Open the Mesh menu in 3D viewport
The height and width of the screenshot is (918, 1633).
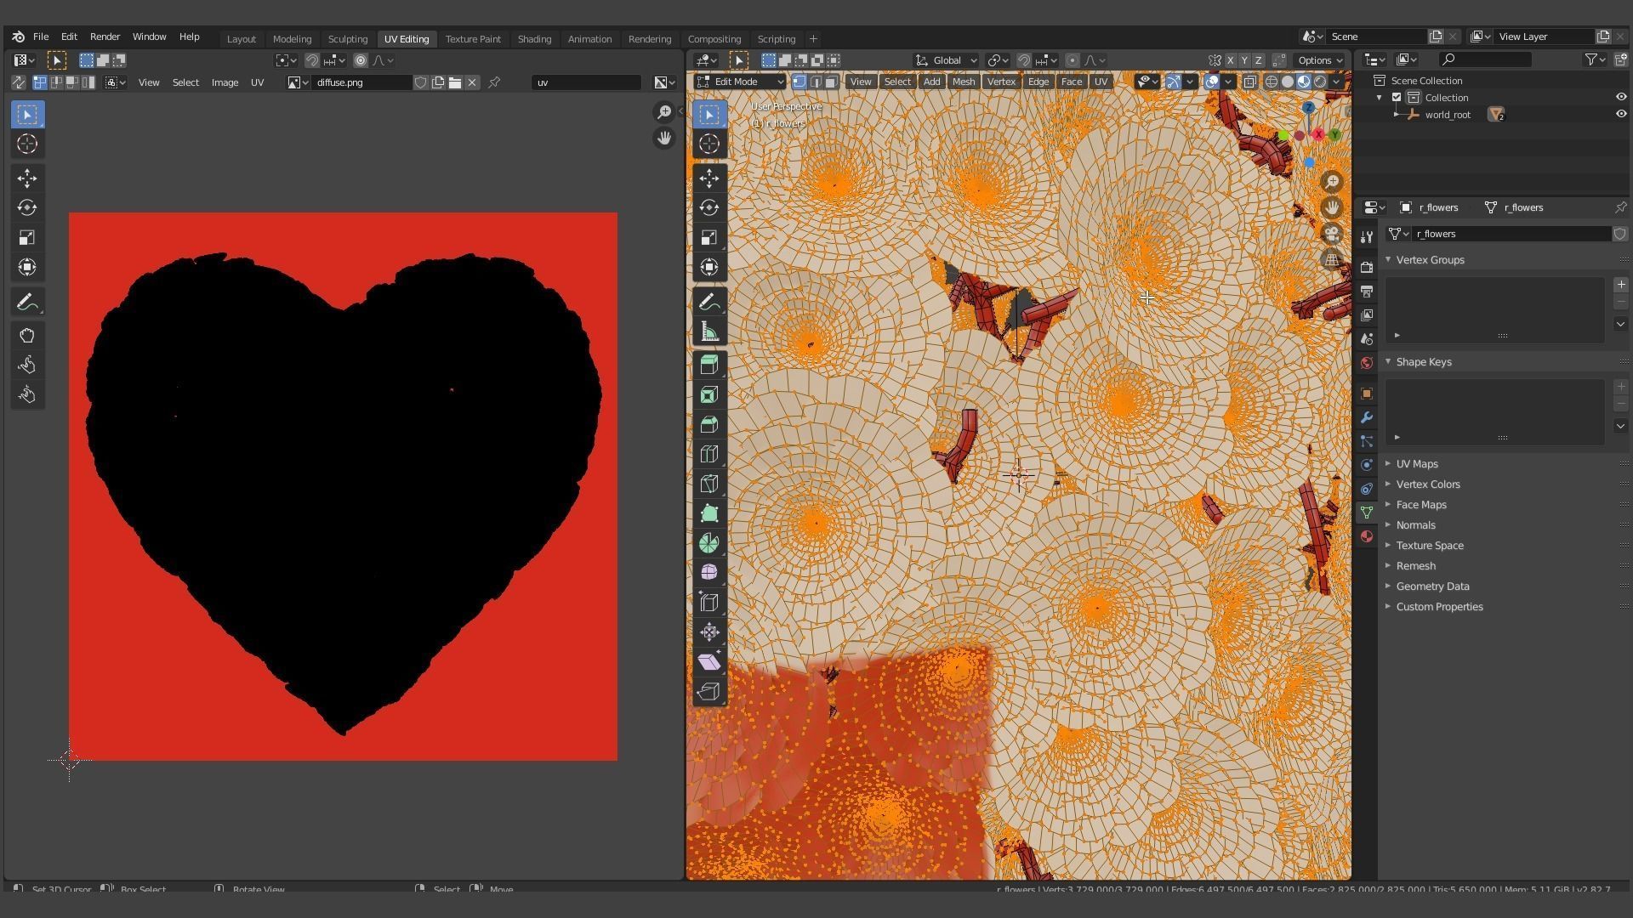pyautogui.click(x=963, y=82)
